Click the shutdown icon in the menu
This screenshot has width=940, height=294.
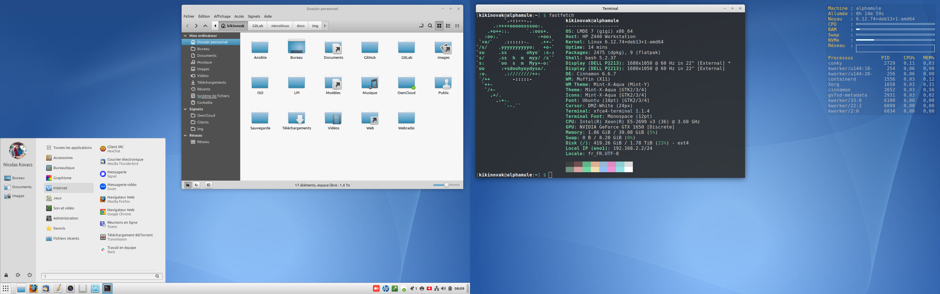[29, 275]
